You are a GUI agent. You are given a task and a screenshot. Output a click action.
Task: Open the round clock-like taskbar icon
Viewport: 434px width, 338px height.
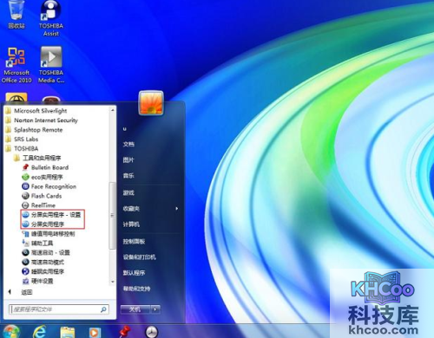pyautogui.click(x=152, y=332)
